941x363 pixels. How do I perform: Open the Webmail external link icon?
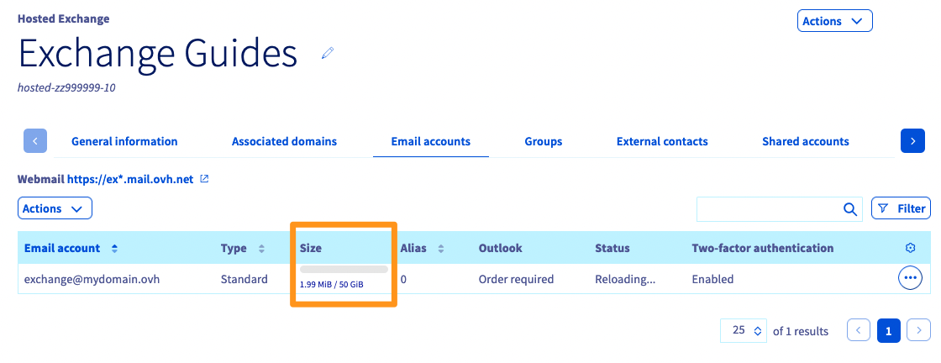(x=204, y=179)
